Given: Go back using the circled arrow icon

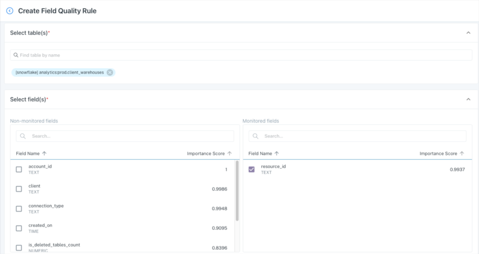Looking at the screenshot, I should pyautogui.click(x=10, y=11).
